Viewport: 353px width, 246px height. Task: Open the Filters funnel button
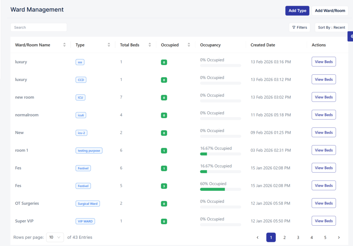(300, 28)
